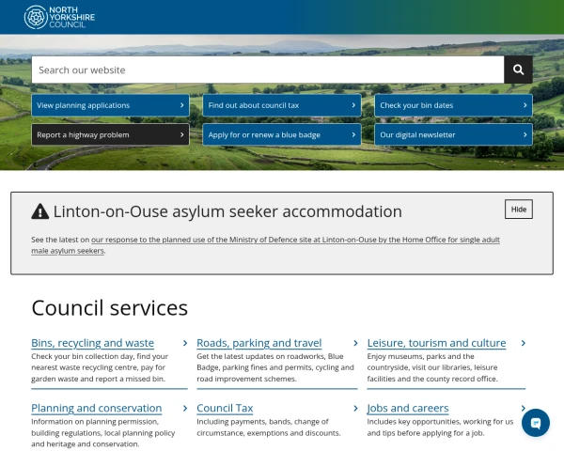Screen dimensions: 564x451
Task: Click the 'Enjoy museums, parks' description
Action: 432,367
